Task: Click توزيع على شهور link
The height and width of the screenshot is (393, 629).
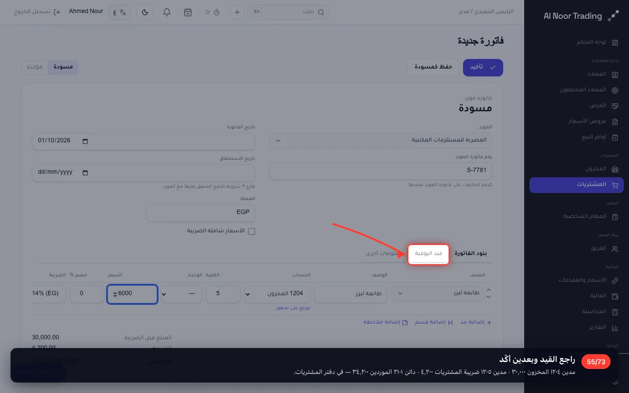Action: coord(293,308)
